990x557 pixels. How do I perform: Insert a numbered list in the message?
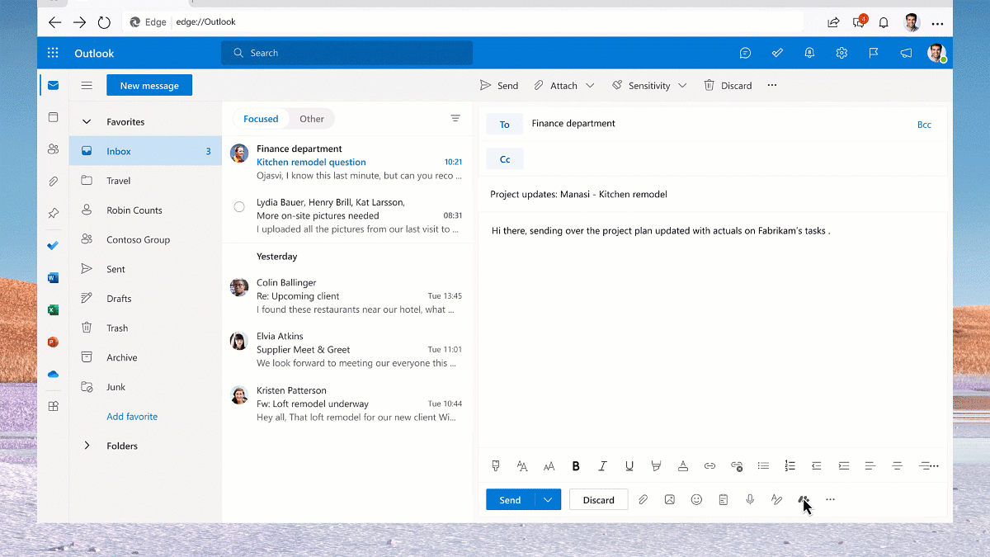tap(790, 466)
